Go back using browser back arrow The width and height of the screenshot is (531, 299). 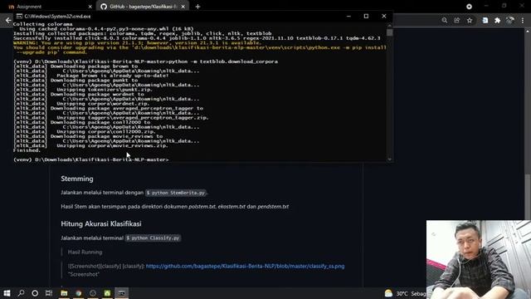coord(8,21)
